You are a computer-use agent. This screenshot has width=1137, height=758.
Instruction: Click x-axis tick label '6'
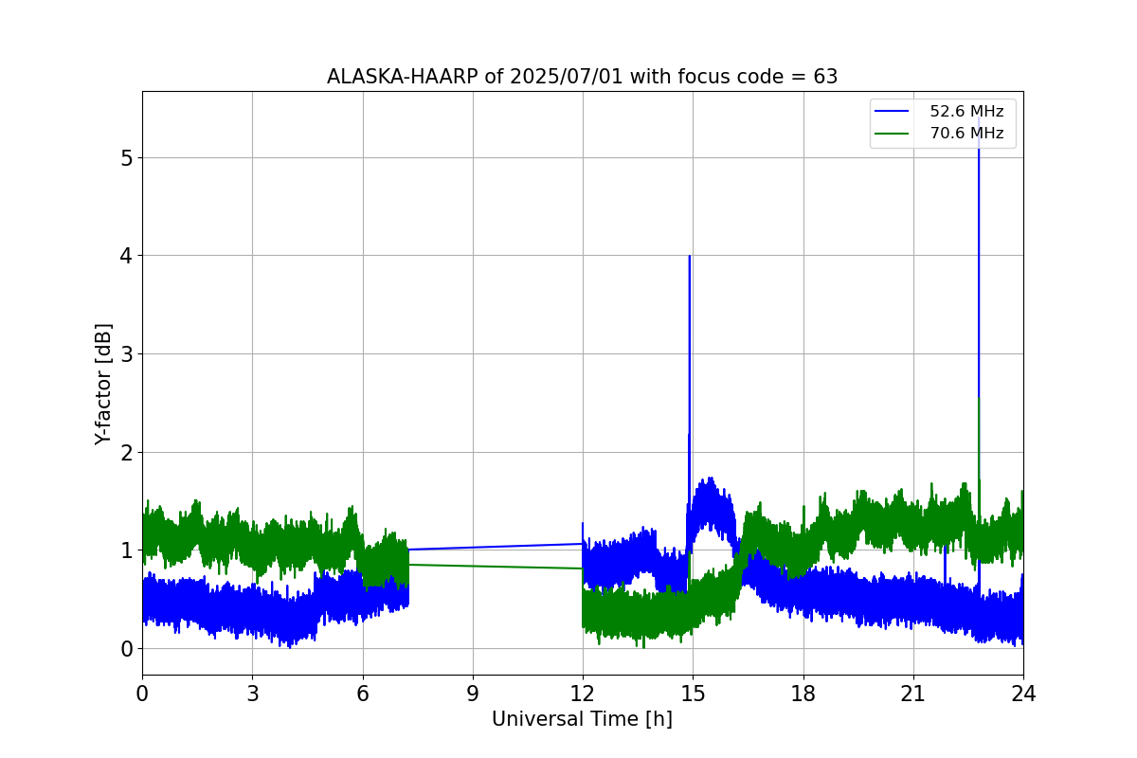point(363,694)
